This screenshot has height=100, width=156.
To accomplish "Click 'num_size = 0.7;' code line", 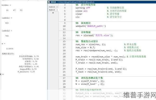I will tap(85, 47).
